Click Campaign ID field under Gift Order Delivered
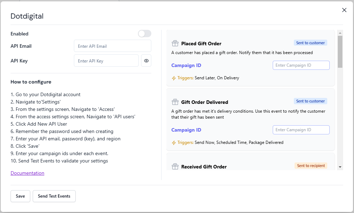Viewport: 354px width, 213px height. click(x=301, y=130)
